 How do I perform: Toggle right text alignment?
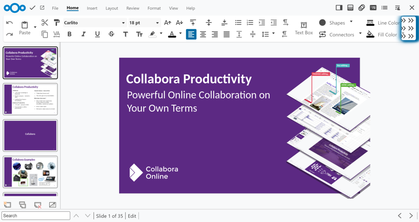point(215,34)
